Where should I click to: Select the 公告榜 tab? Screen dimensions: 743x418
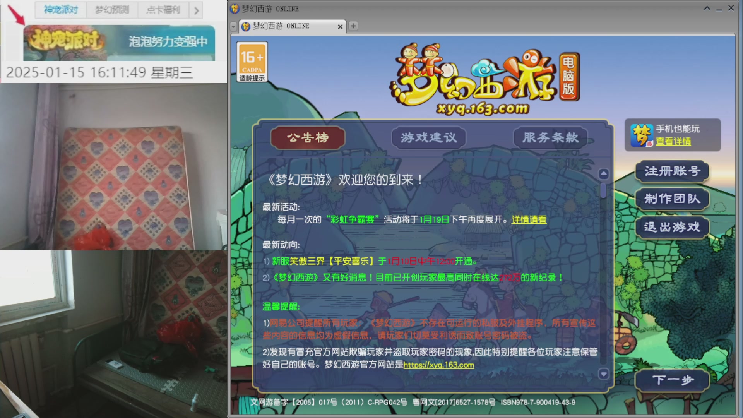308,137
